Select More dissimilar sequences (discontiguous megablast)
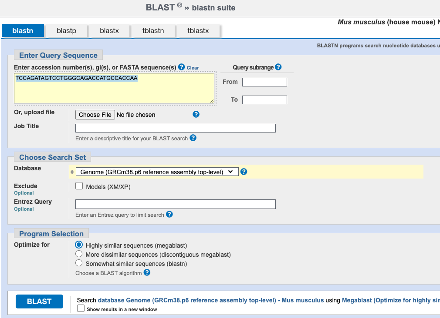The image size is (440, 318). coord(79,254)
